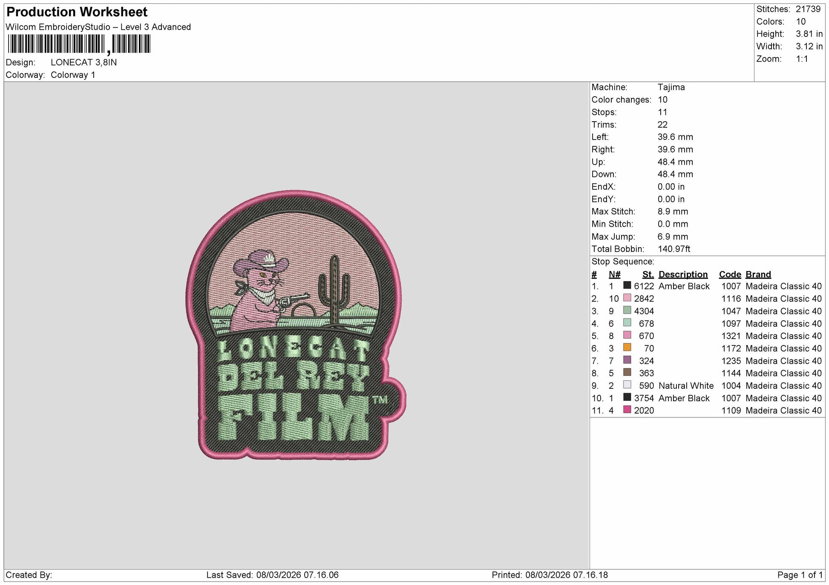This screenshot has height=585, width=829.
Task: Click the Width value '3.12 in'
Action: pyautogui.click(x=809, y=46)
